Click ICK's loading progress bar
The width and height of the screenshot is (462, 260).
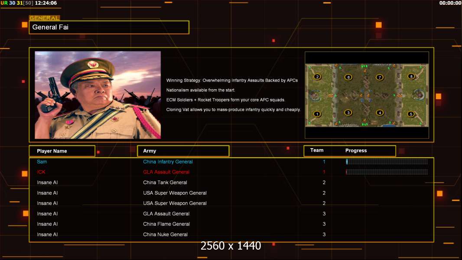click(x=387, y=172)
